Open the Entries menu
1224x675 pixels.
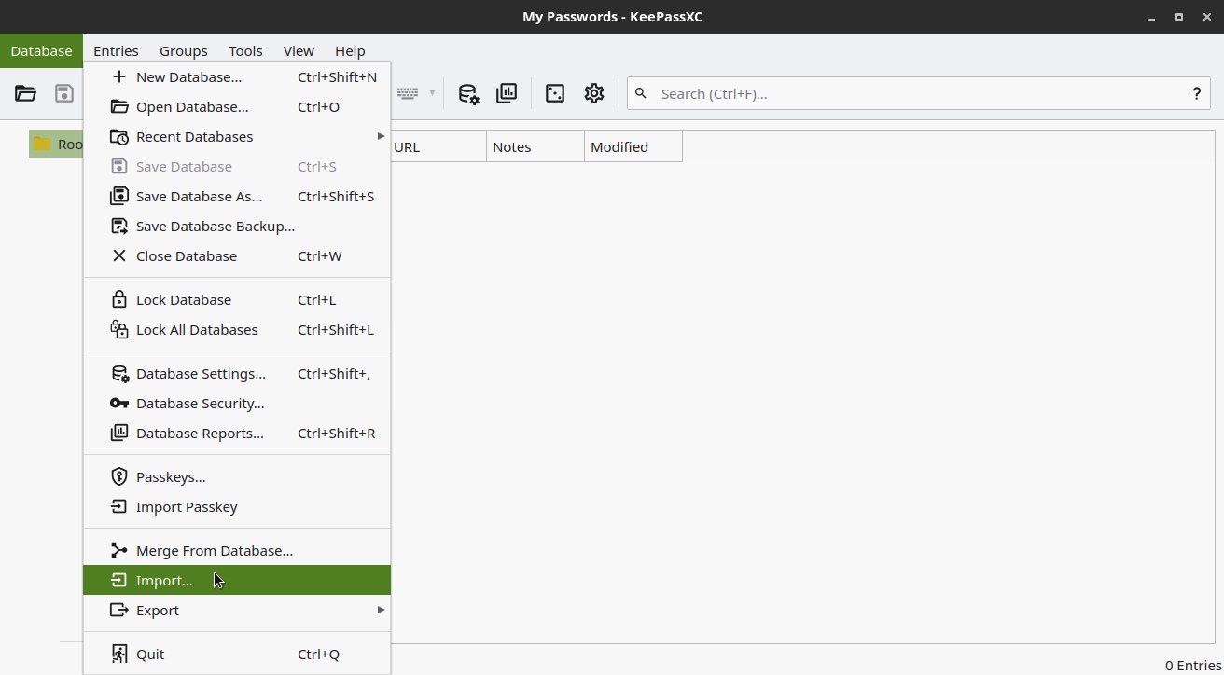(116, 51)
